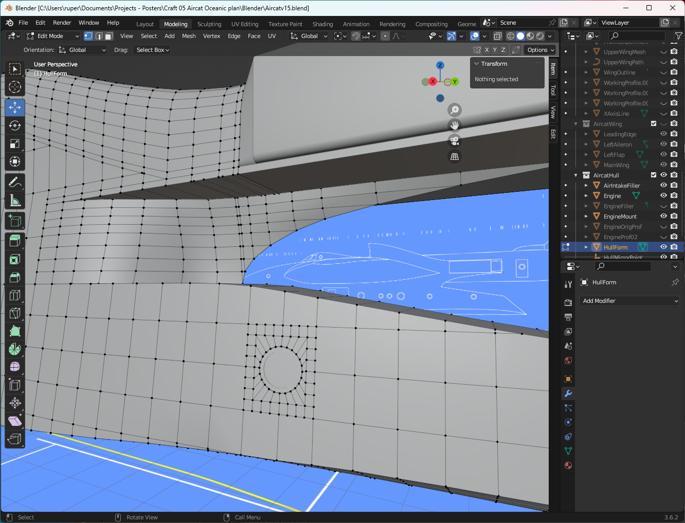This screenshot has width=685, height=523.
Task: Select the Select Box tool
Action: [x=14, y=69]
